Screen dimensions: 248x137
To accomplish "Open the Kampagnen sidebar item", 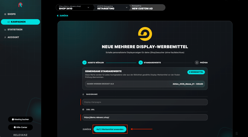I will pyautogui.click(x=20, y=22).
